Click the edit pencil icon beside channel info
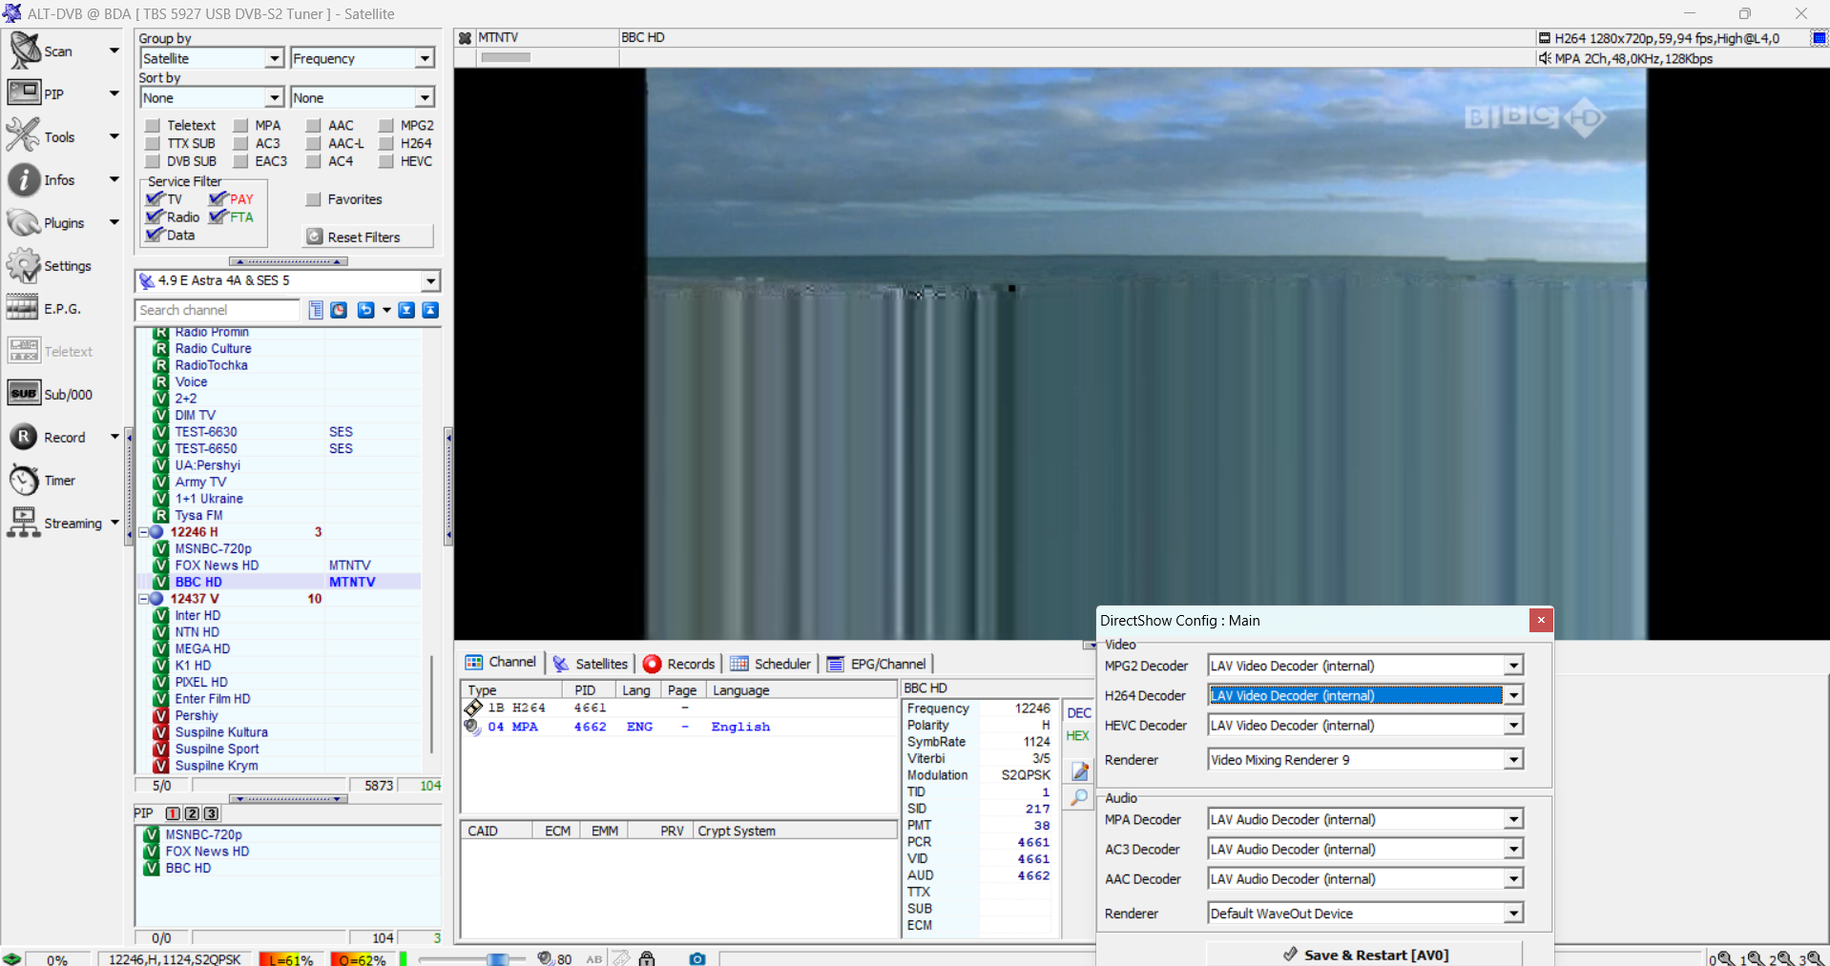Viewport: 1830px width, 966px height. coord(1079,771)
